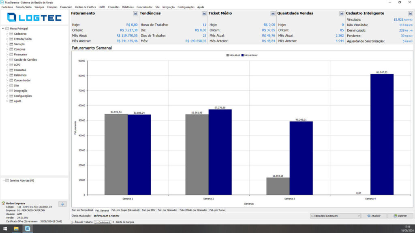Click the Semana 3 gray bar labeled 11.603,26
The image size is (415, 233).
coord(278,186)
